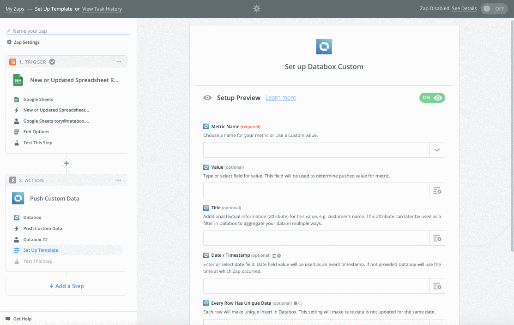Open the See Details link
Image resolution: width=514 pixels, height=325 pixels.
[x=464, y=8]
